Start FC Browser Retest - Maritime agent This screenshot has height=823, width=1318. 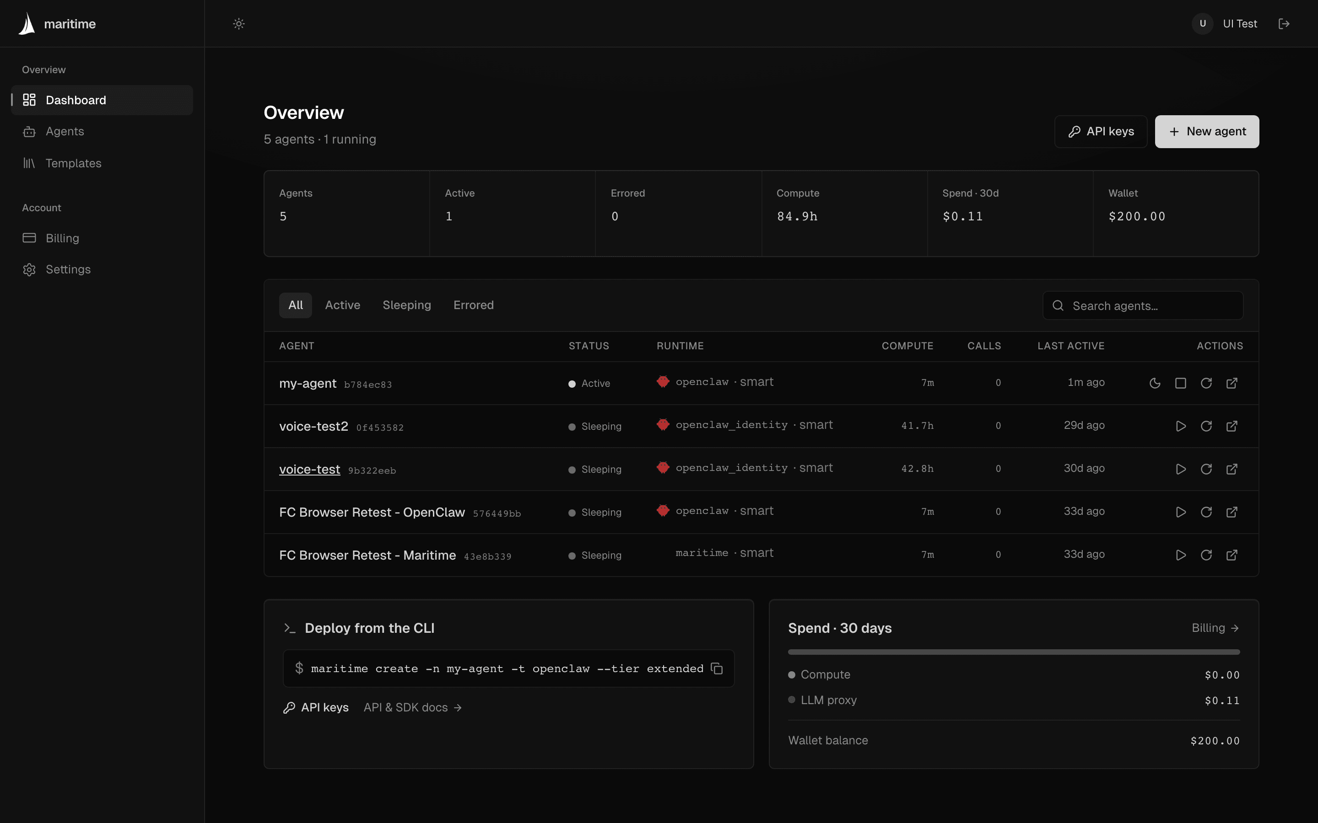pos(1180,555)
